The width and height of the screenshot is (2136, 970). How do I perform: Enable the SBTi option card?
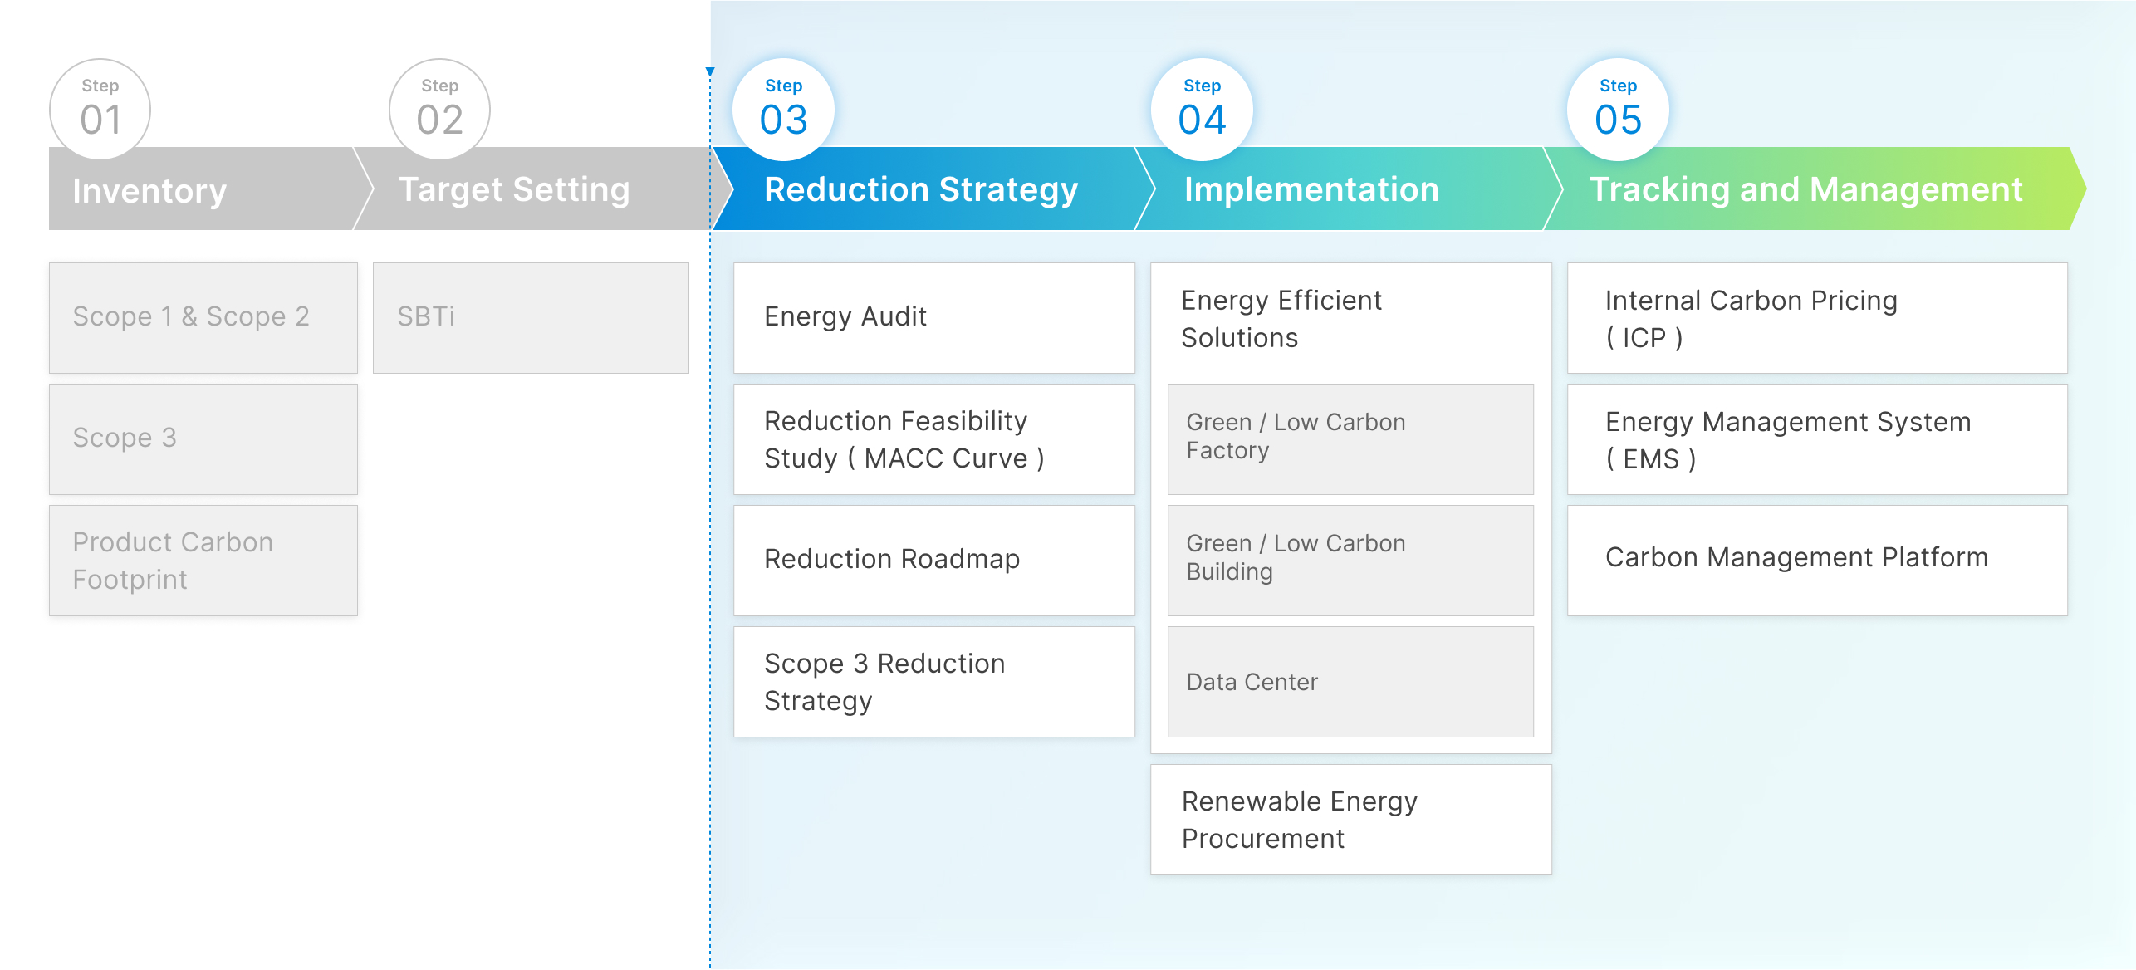531,317
